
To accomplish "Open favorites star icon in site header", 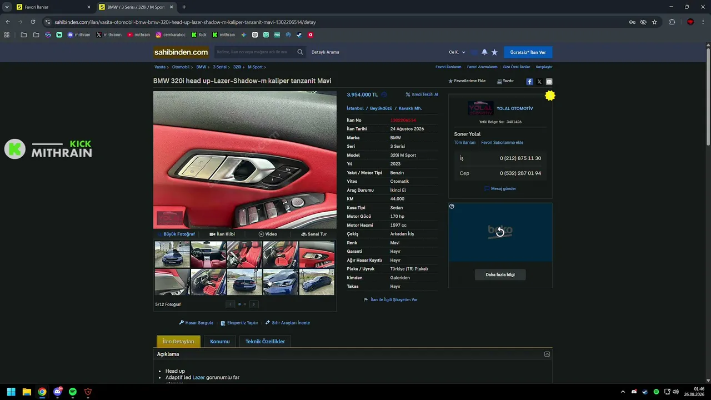I will click(x=494, y=52).
